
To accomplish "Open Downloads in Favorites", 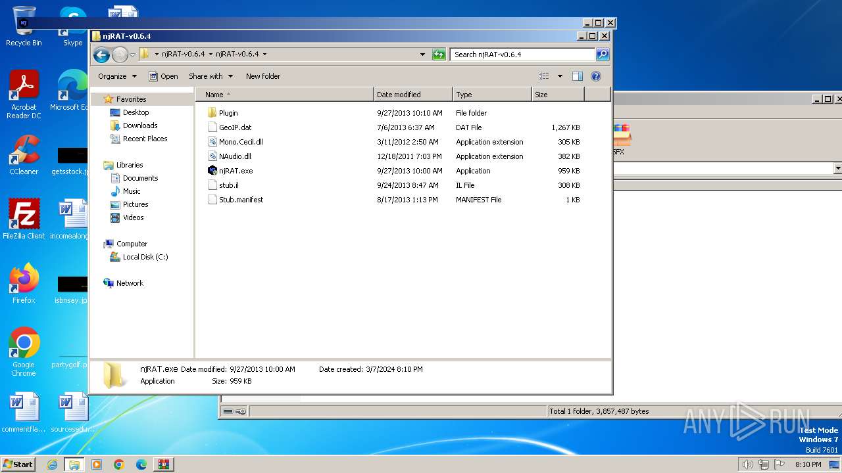I will pyautogui.click(x=140, y=125).
